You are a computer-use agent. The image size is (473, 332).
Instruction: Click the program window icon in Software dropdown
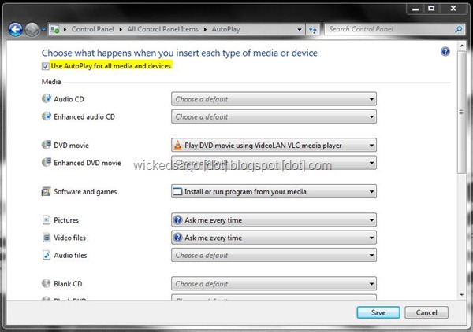click(178, 191)
